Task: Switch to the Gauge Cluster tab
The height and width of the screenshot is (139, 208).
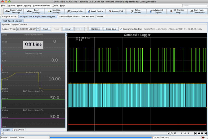Action: [x=9, y=16]
